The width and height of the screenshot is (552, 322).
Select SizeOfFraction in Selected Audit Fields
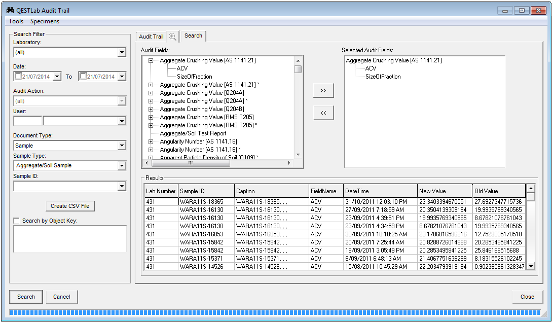383,77
